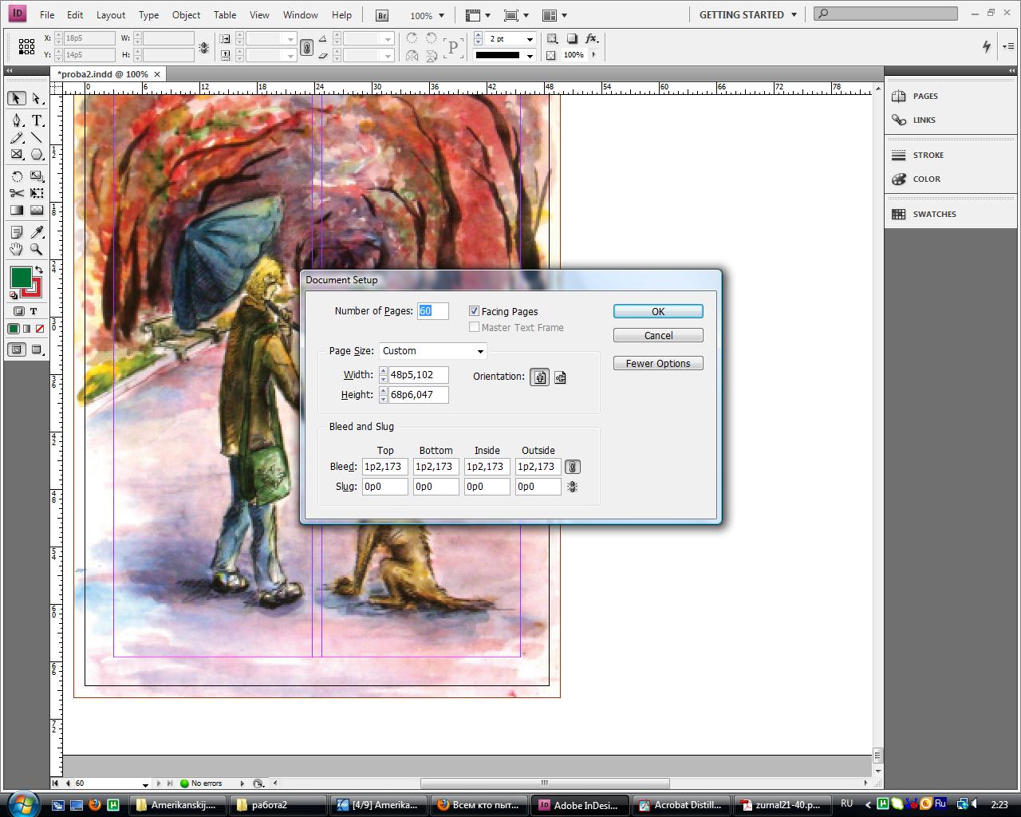Image resolution: width=1021 pixels, height=817 pixels.
Task: Open the Window menu
Action: tap(301, 15)
